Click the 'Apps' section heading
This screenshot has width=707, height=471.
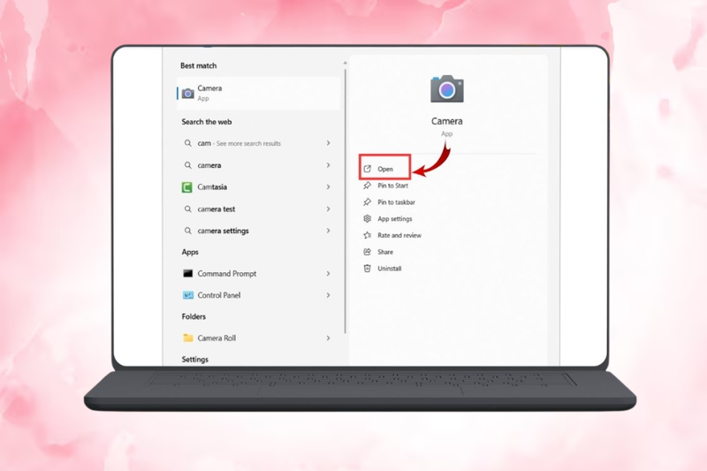click(190, 252)
